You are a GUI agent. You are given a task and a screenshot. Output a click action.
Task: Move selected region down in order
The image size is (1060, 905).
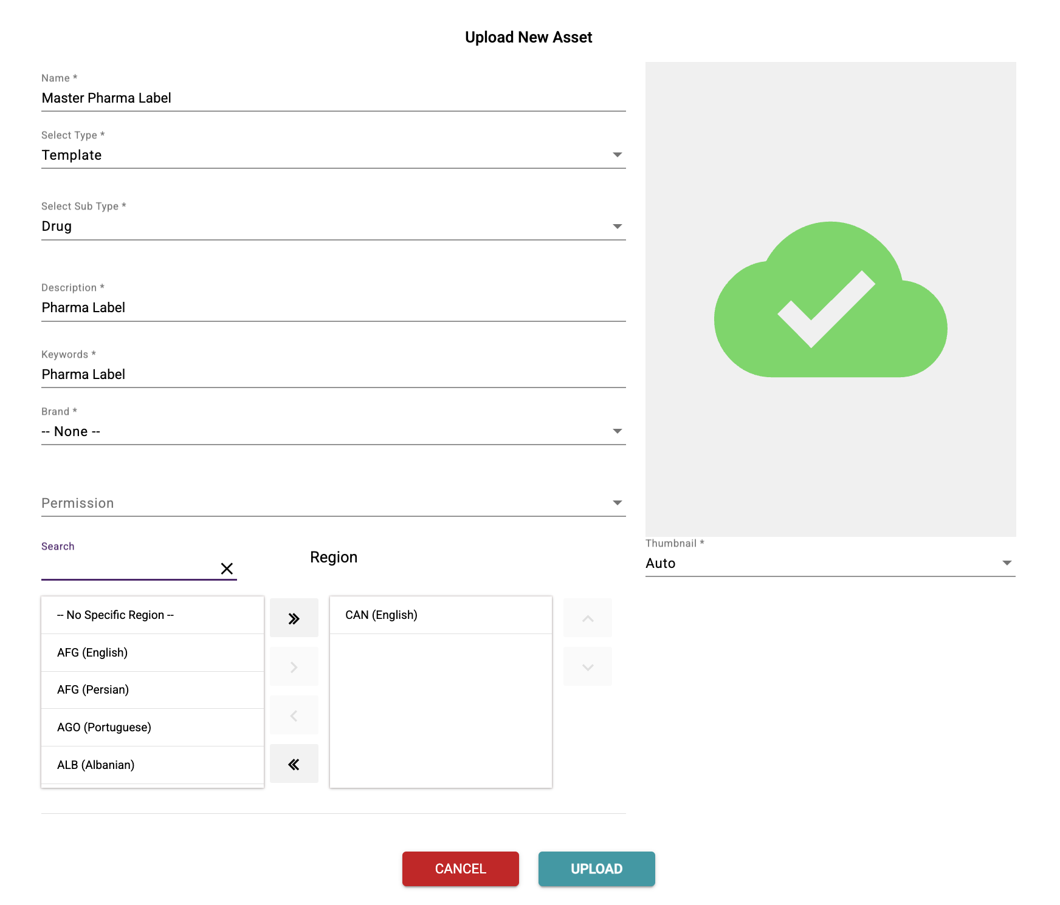point(587,667)
